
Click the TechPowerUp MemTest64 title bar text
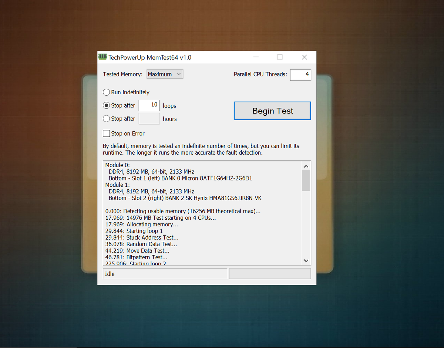point(149,57)
